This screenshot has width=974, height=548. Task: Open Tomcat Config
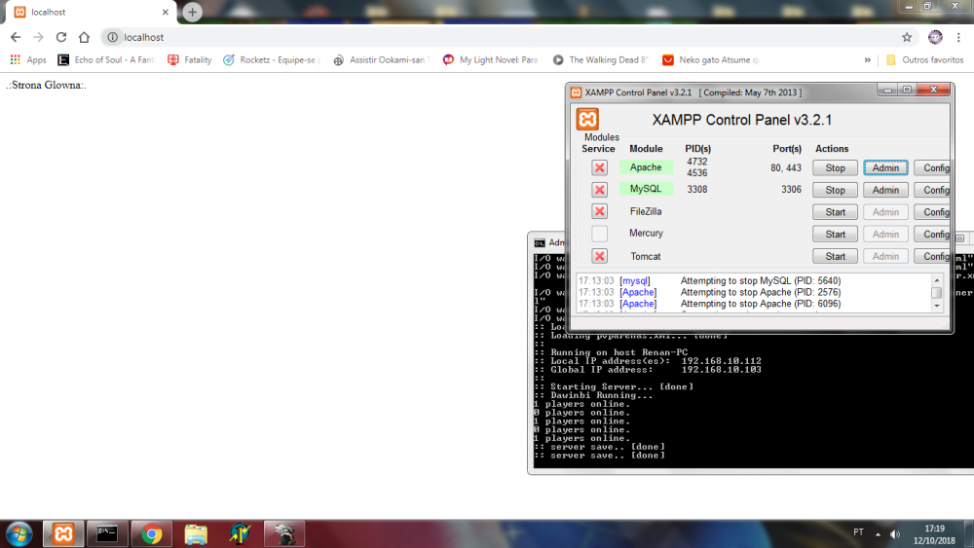(x=932, y=256)
